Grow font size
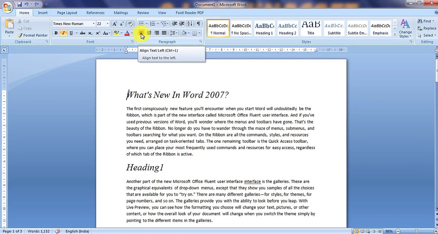Viewport: 438px width, 234px height. tap(114, 24)
